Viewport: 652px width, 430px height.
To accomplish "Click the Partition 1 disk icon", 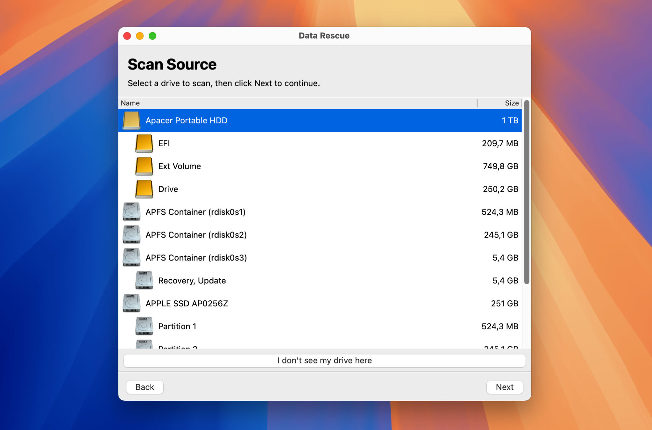I will [145, 326].
